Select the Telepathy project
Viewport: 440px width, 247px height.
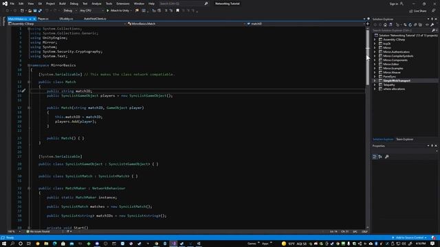[x=389, y=85]
